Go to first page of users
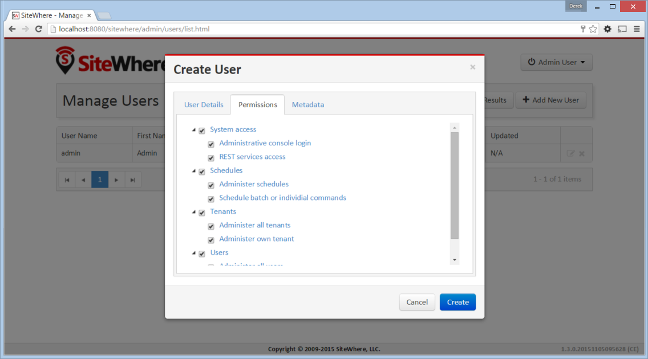 tap(67, 180)
